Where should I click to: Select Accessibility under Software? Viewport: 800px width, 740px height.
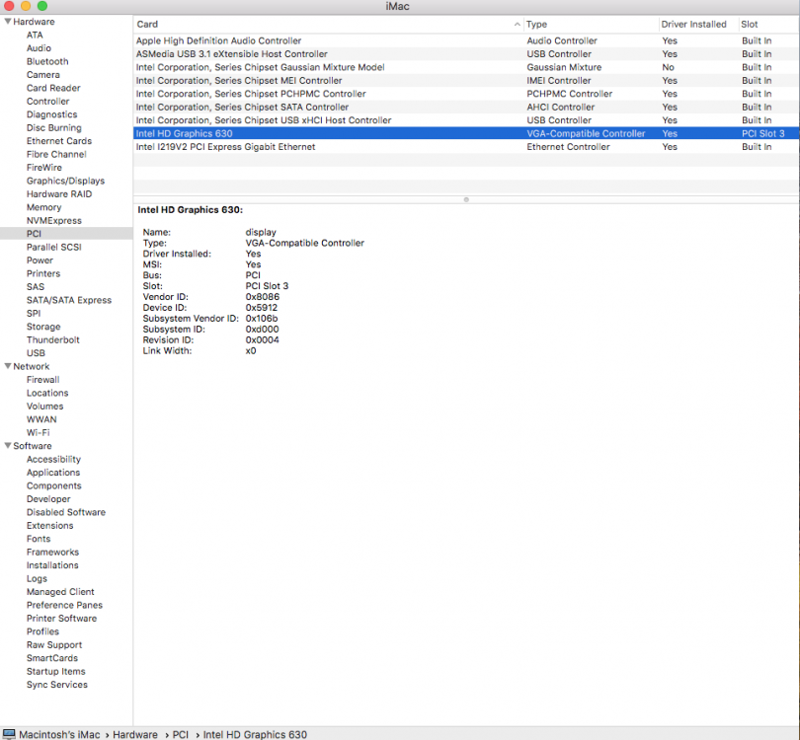point(53,459)
